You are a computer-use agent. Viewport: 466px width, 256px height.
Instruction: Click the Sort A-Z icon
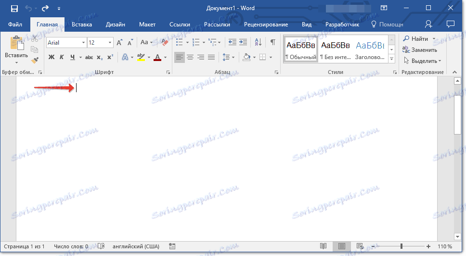pos(258,42)
